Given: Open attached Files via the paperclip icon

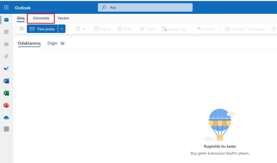Looking at the screenshot, I should click(6, 56).
